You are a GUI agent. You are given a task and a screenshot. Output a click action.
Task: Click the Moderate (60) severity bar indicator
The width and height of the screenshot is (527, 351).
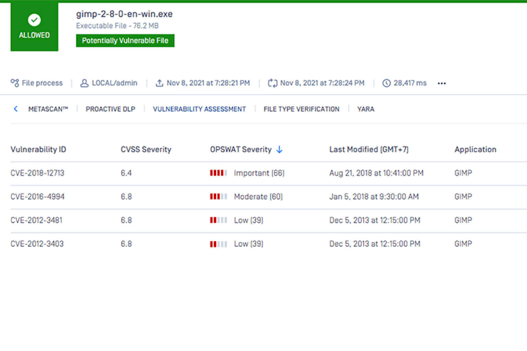[x=219, y=197]
